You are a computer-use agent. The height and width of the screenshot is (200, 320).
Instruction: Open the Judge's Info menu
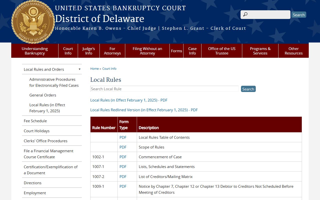coord(89,51)
